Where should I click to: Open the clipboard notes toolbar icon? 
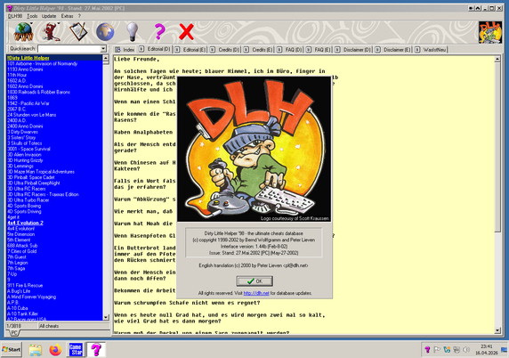(78, 32)
